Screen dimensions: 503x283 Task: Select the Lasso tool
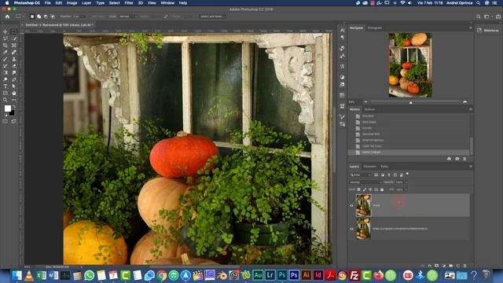(6, 39)
